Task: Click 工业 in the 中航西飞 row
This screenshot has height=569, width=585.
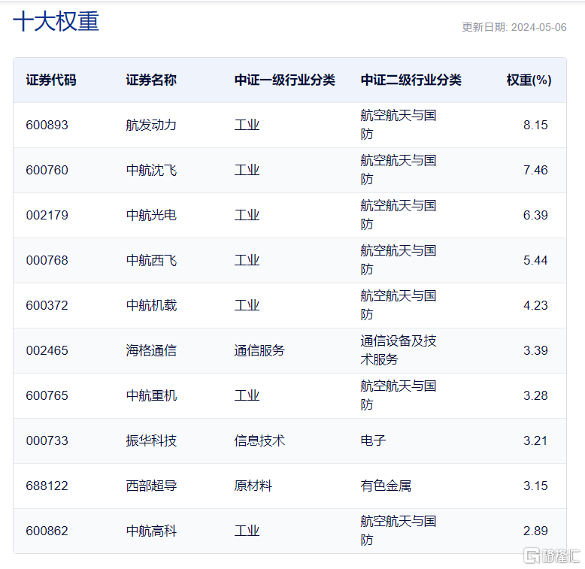Action: [x=247, y=260]
